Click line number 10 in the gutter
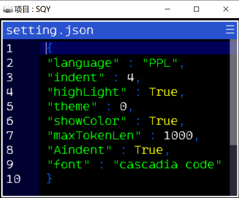The width and height of the screenshot is (239, 198). tap(13, 179)
